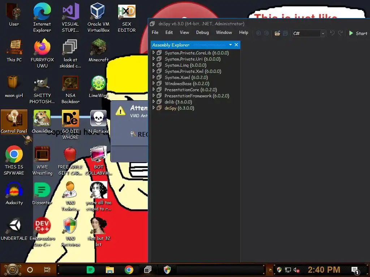The width and height of the screenshot is (370, 277).
Task: Click the 2:40 PM taskbar clock
Action: [x=324, y=270]
